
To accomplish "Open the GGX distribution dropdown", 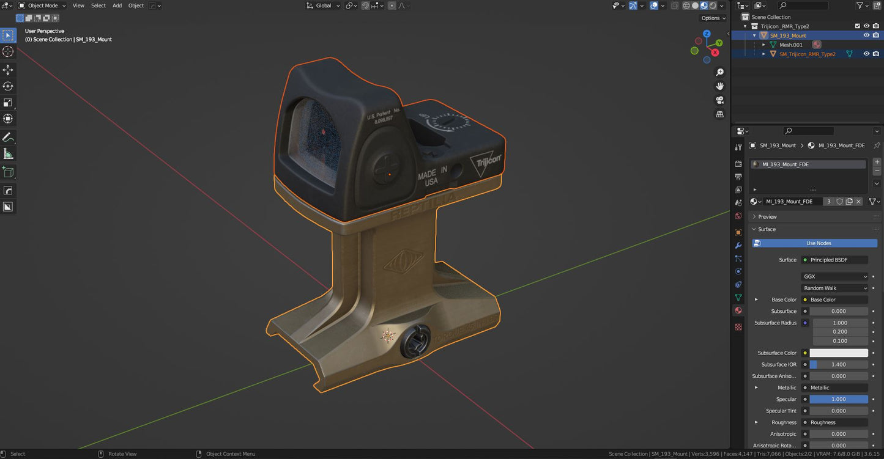I will coord(834,277).
